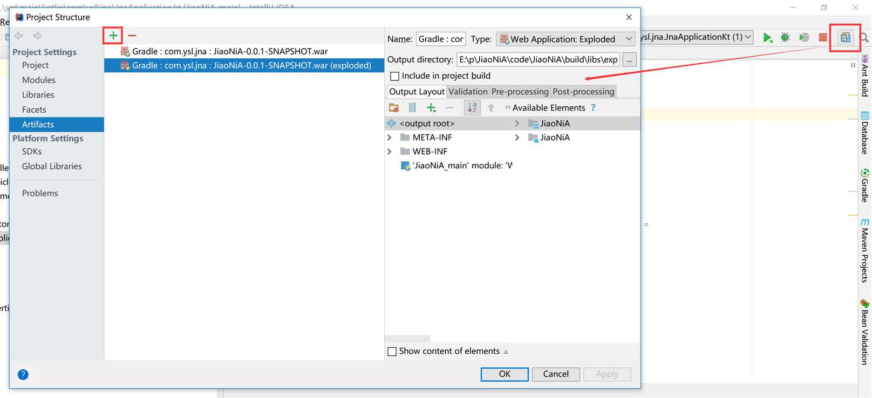This screenshot has width=872, height=398.
Task: Click the disabled Apply button
Action: tap(607, 374)
